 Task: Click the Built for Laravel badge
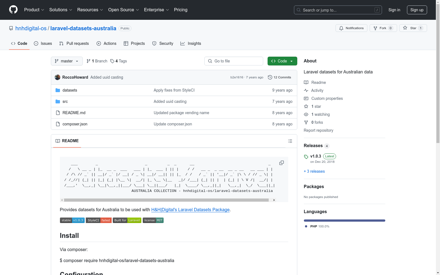click(127, 220)
